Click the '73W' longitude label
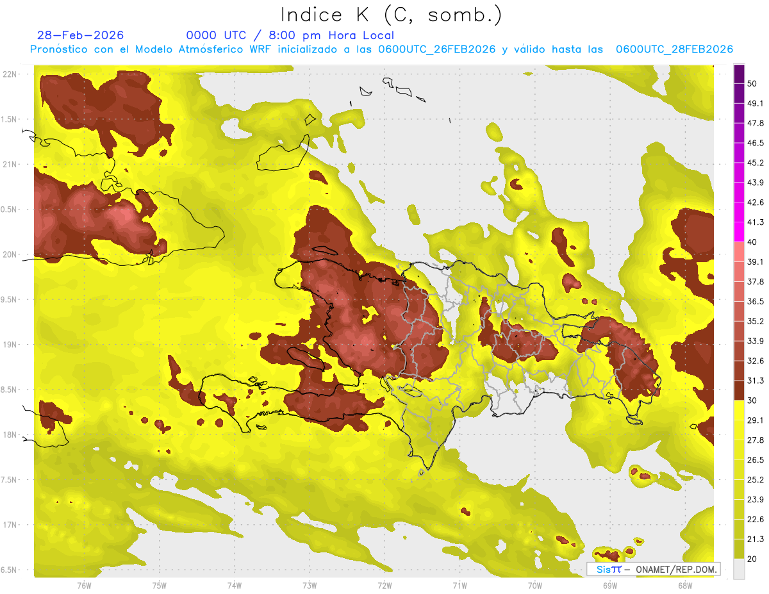This screenshot has height=594, width=769. point(310,586)
